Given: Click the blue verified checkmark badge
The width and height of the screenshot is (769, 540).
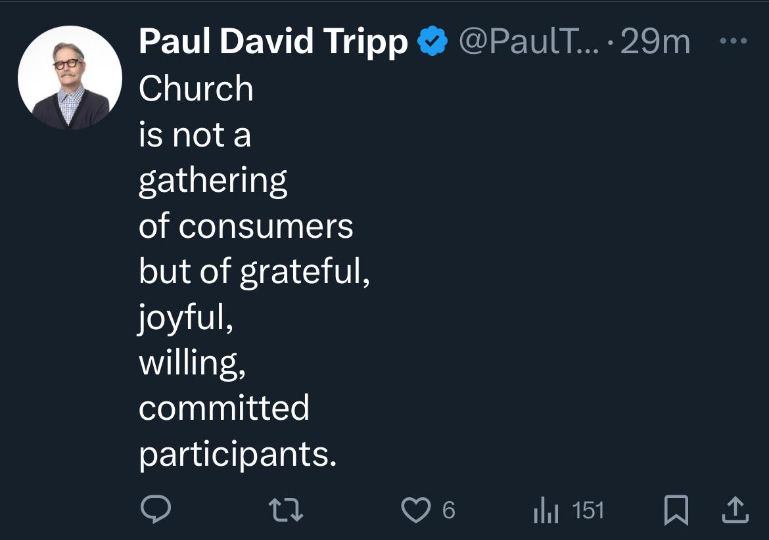Looking at the screenshot, I should tap(432, 43).
